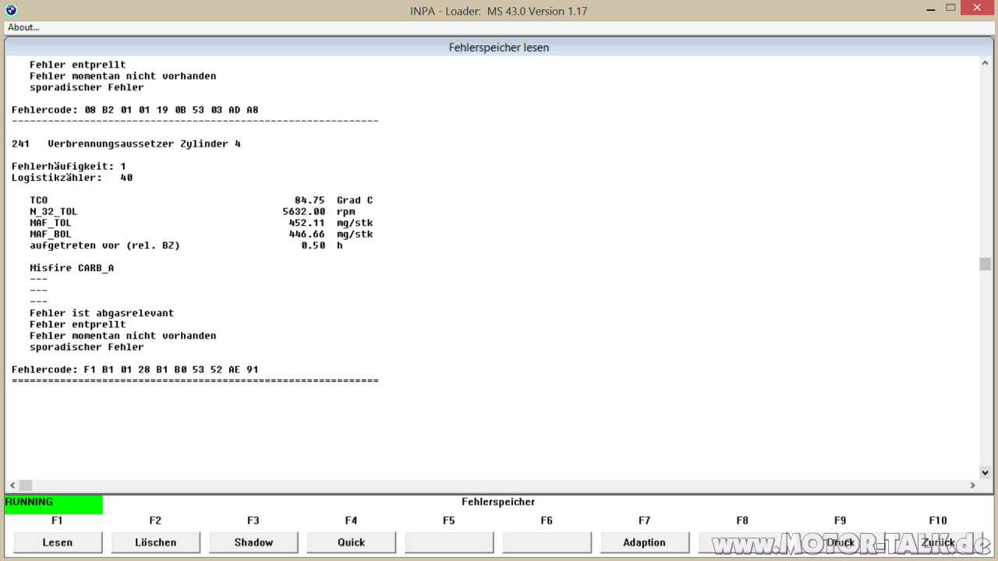The width and height of the screenshot is (998, 561).
Task: Click the empty F5 button
Action: coord(449,542)
